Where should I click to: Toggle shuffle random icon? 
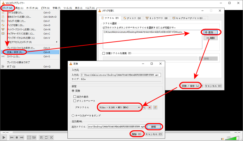(x=51, y=137)
